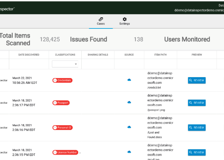This screenshot has width=224, height=160.
Task: Click the /Lost and Found.docx path text
Action: coord(155,135)
